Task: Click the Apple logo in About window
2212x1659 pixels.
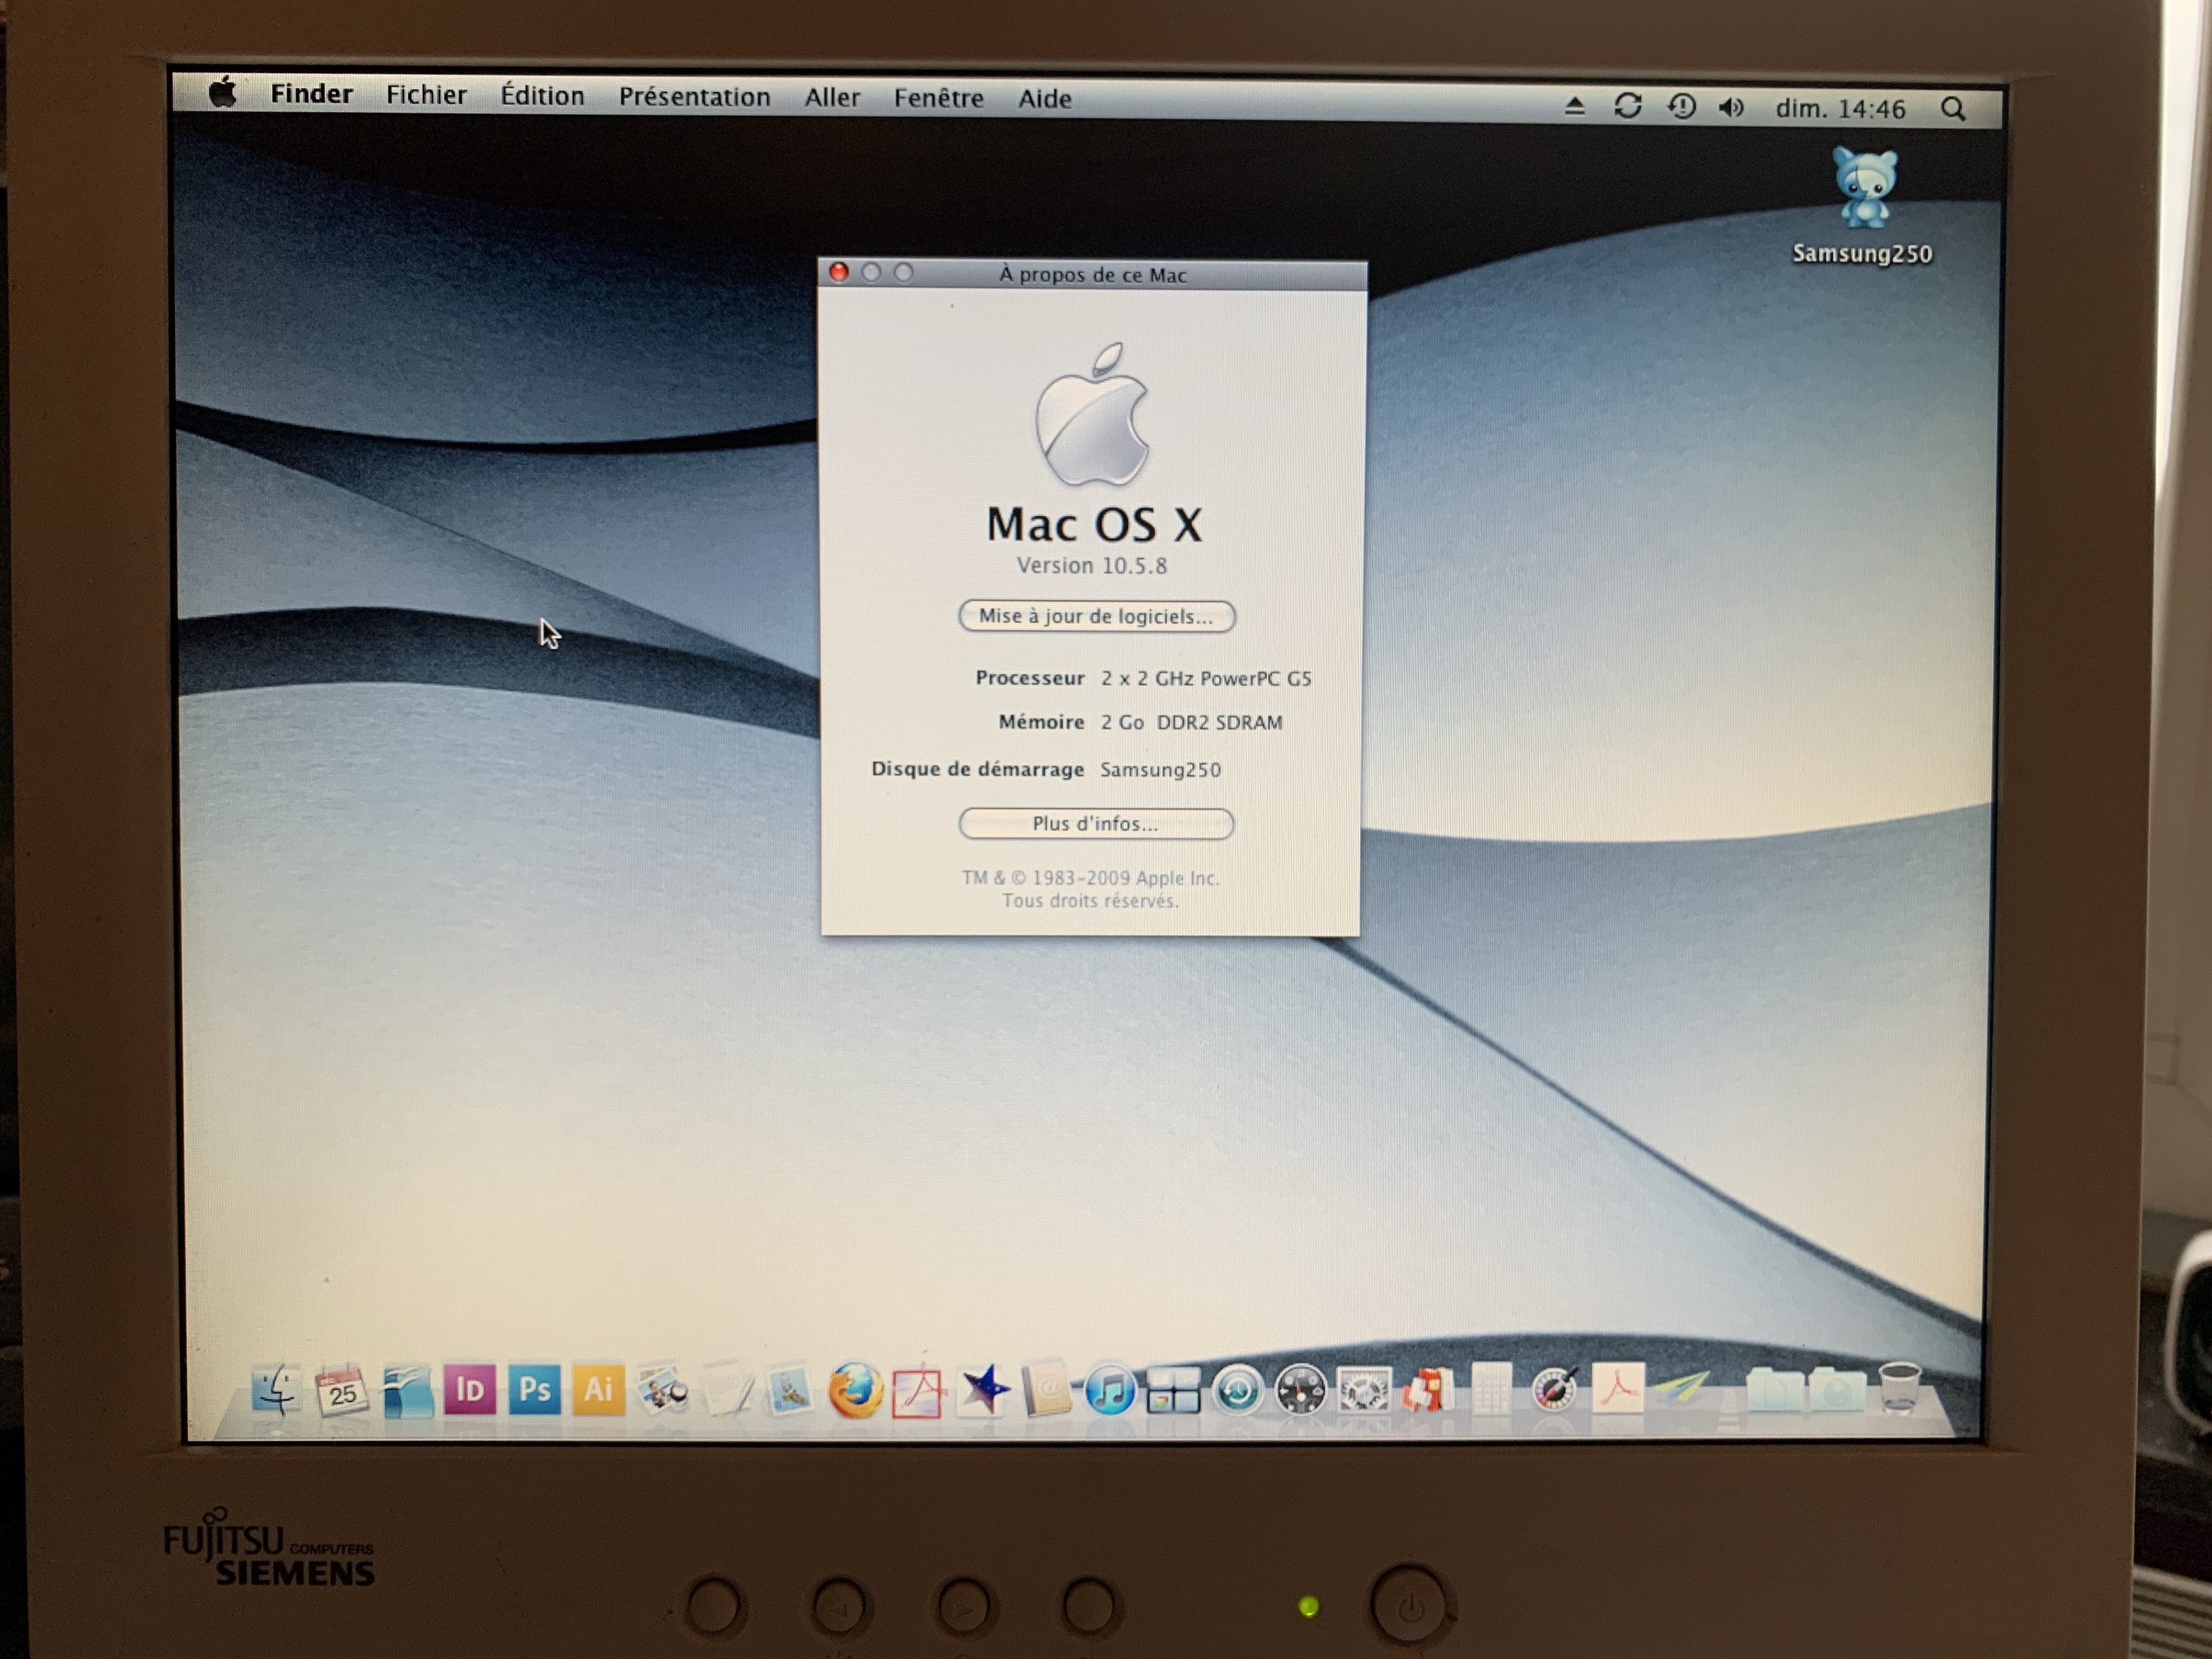Action: pyautogui.click(x=1092, y=414)
